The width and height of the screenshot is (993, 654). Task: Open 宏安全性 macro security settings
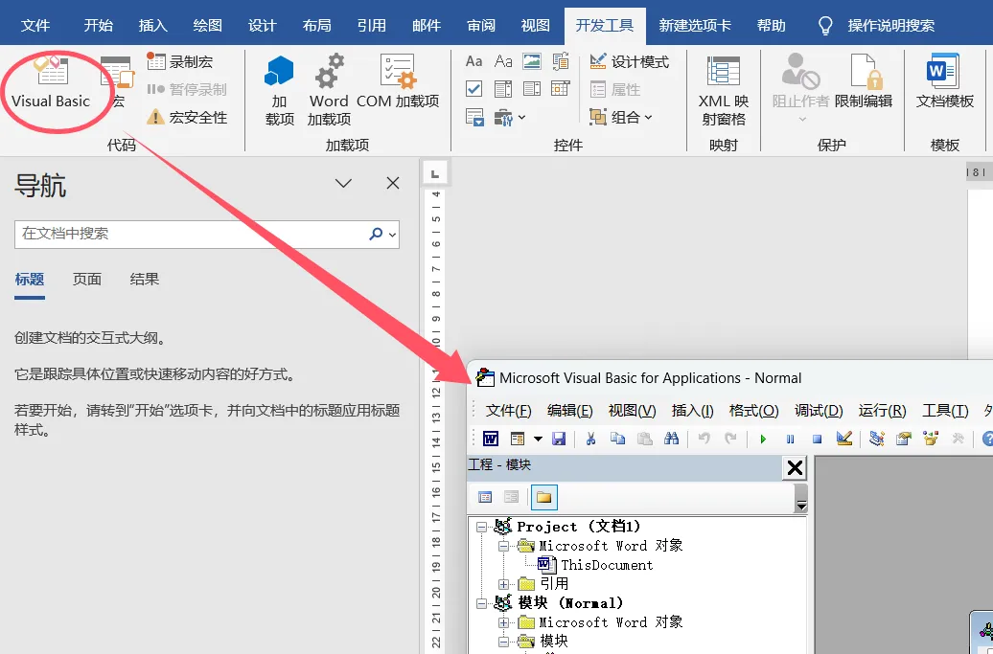187,117
